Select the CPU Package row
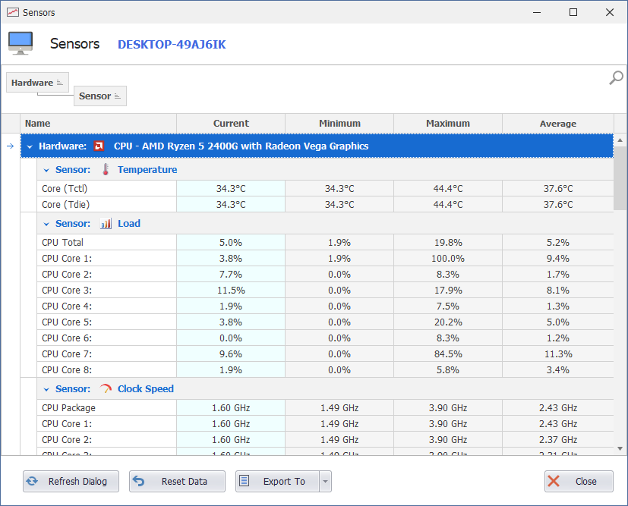The width and height of the screenshot is (628, 506). [x=325, y=407]
